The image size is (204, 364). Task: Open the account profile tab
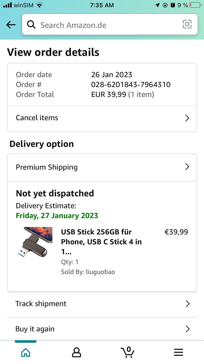click(x=76, y=352)
